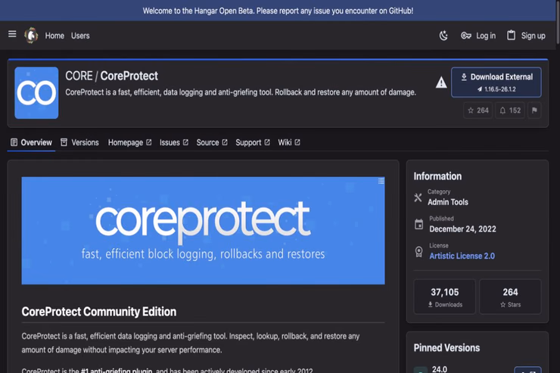Select the Overview tab
This screenshot has width=560, height=373.
point(32,142)
